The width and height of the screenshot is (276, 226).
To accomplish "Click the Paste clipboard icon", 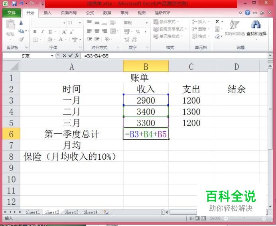I will (10, 25).
